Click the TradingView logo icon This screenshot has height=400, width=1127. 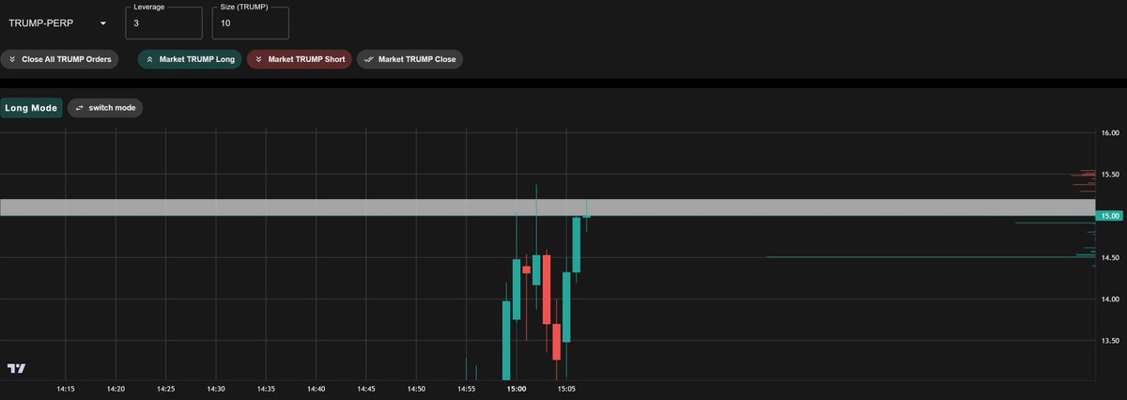click(16, 368)
